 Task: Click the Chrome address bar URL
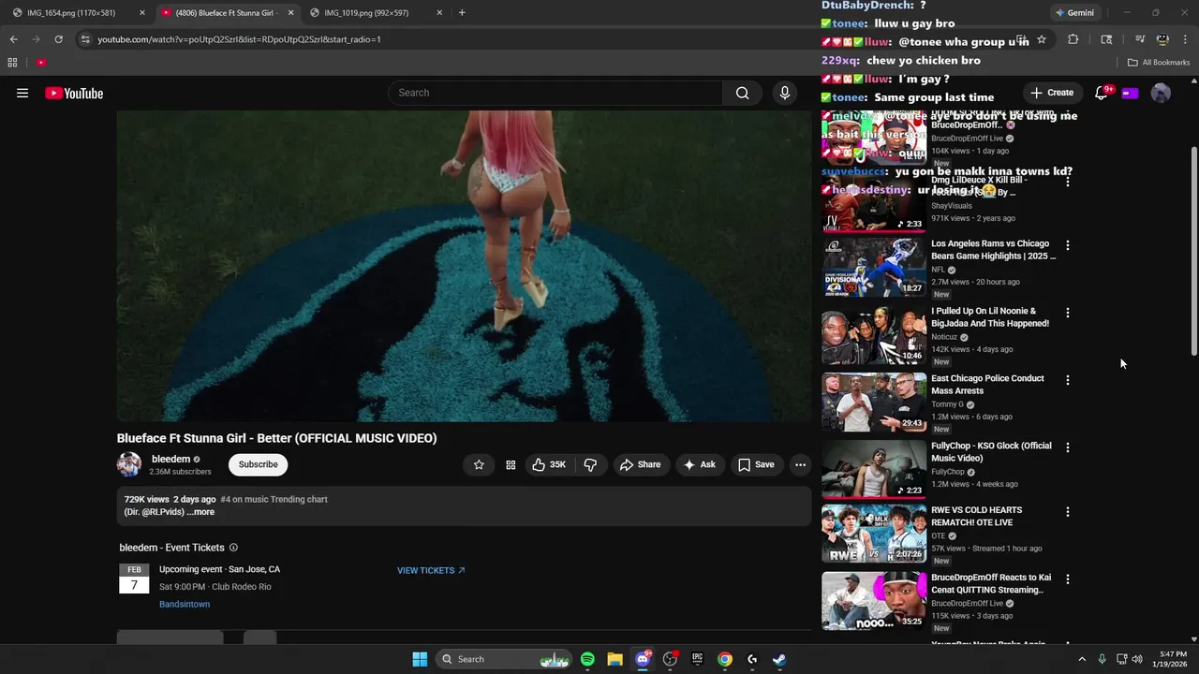[x=239, y=39]
